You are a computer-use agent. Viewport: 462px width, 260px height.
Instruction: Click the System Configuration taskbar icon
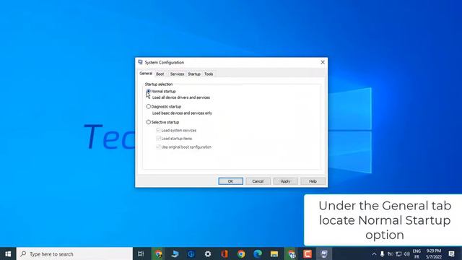[x=324, y=253]
